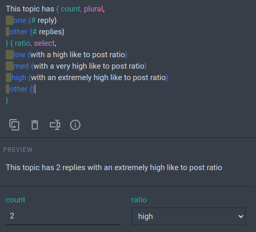Click the 'count' variable label
Image resolution: width=256 pixels, height=232 pixels.
pos(16,200)
